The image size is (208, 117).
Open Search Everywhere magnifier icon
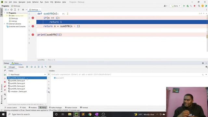pos(199,6)
